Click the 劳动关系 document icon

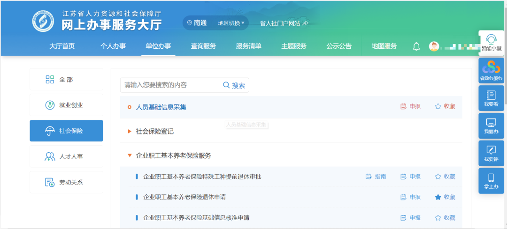point(50,183)
